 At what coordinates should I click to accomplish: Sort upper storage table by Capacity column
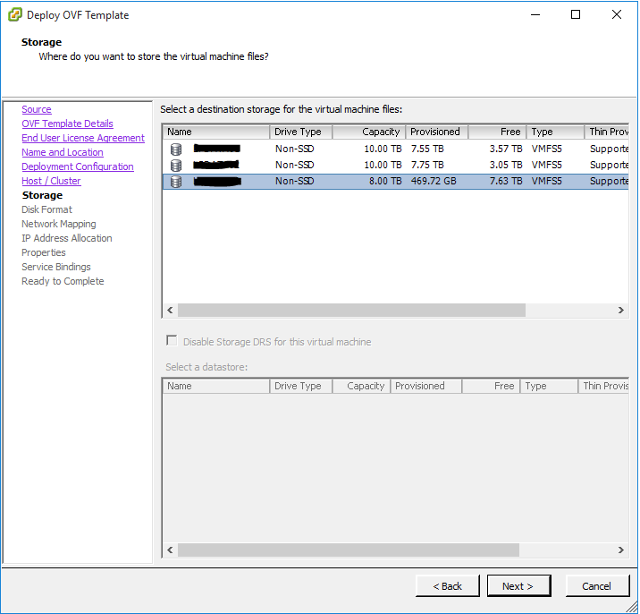369,132
